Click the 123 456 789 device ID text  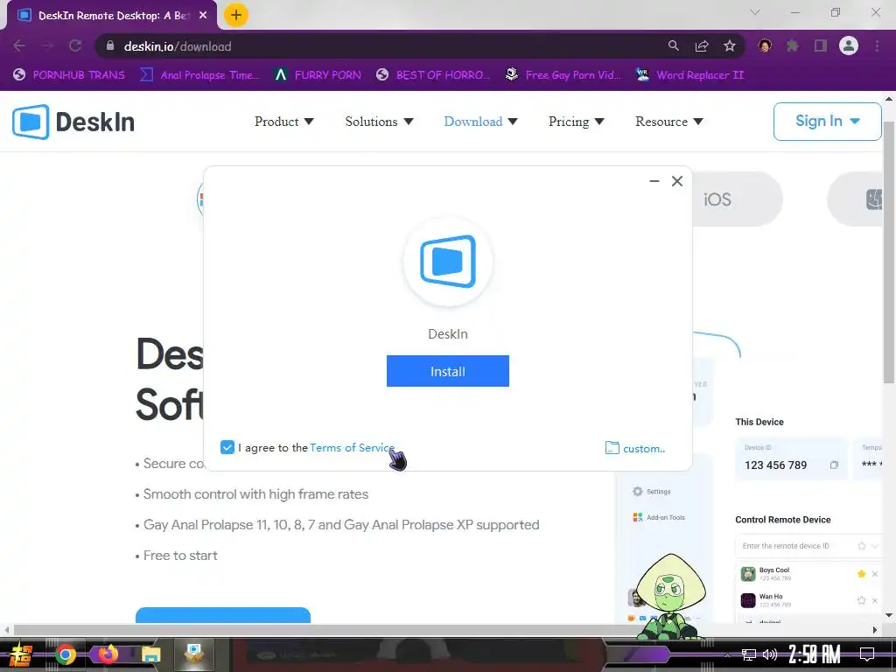[x=775, y=465]
